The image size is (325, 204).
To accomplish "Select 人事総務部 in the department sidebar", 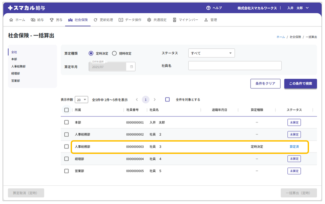I will (x=18, y=66).
